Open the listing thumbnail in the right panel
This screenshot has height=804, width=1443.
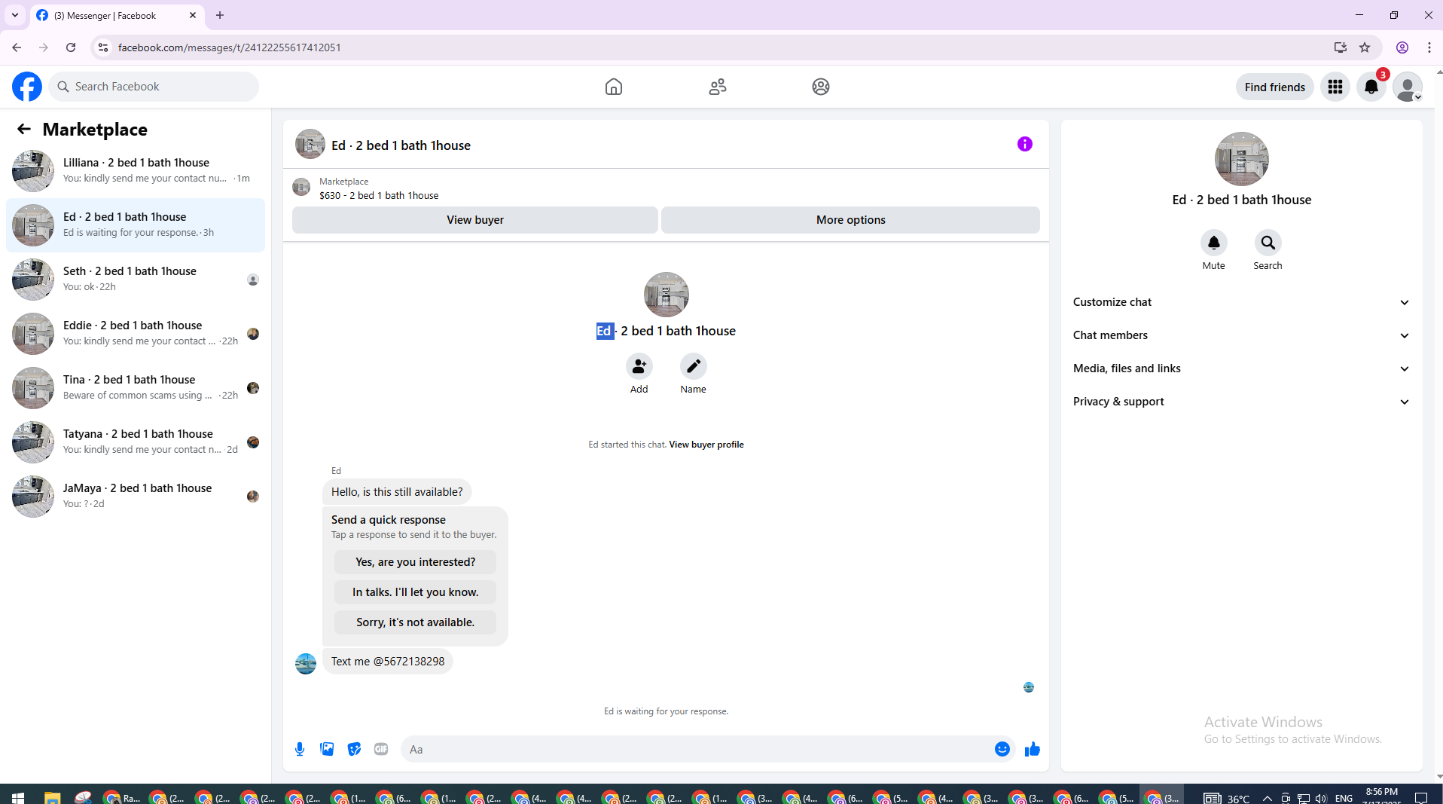[x=1241, y=159]
